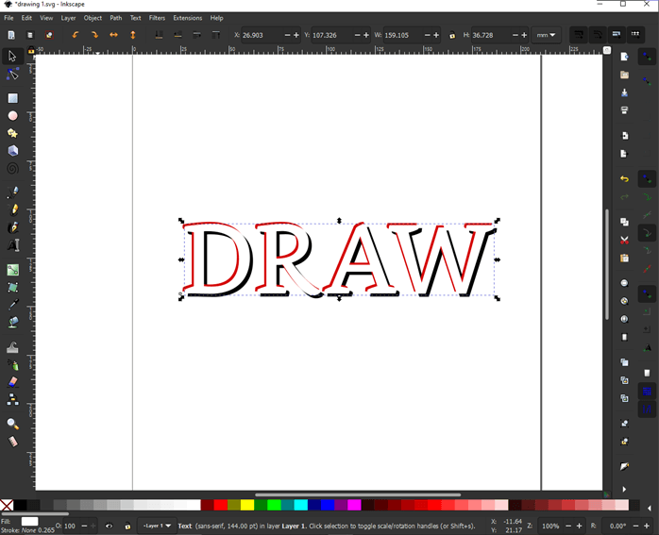Increase the width W value
The width and height of the screenshot is (659, 535).
[x=436, y=35]
